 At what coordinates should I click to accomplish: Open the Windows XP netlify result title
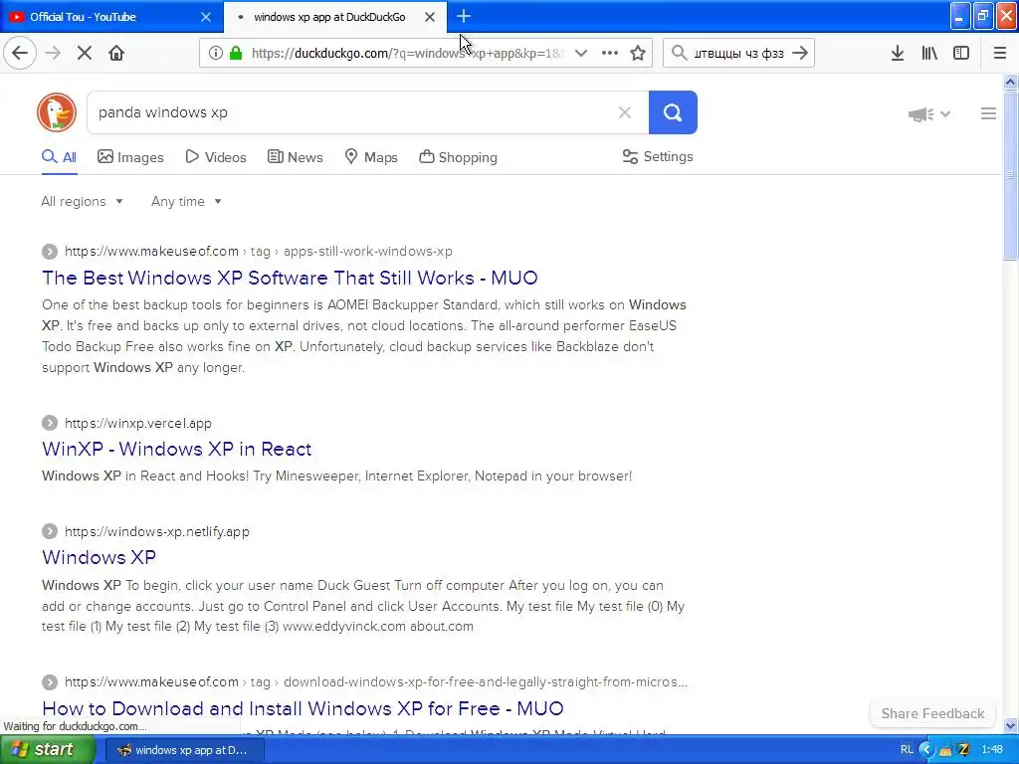99,557
